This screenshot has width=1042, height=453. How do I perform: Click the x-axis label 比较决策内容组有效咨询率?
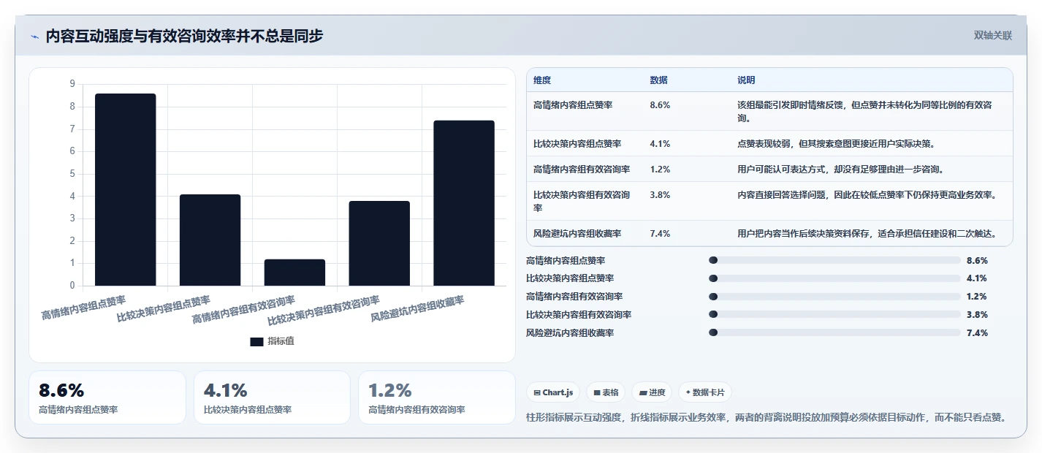click(x=324, y=310)
